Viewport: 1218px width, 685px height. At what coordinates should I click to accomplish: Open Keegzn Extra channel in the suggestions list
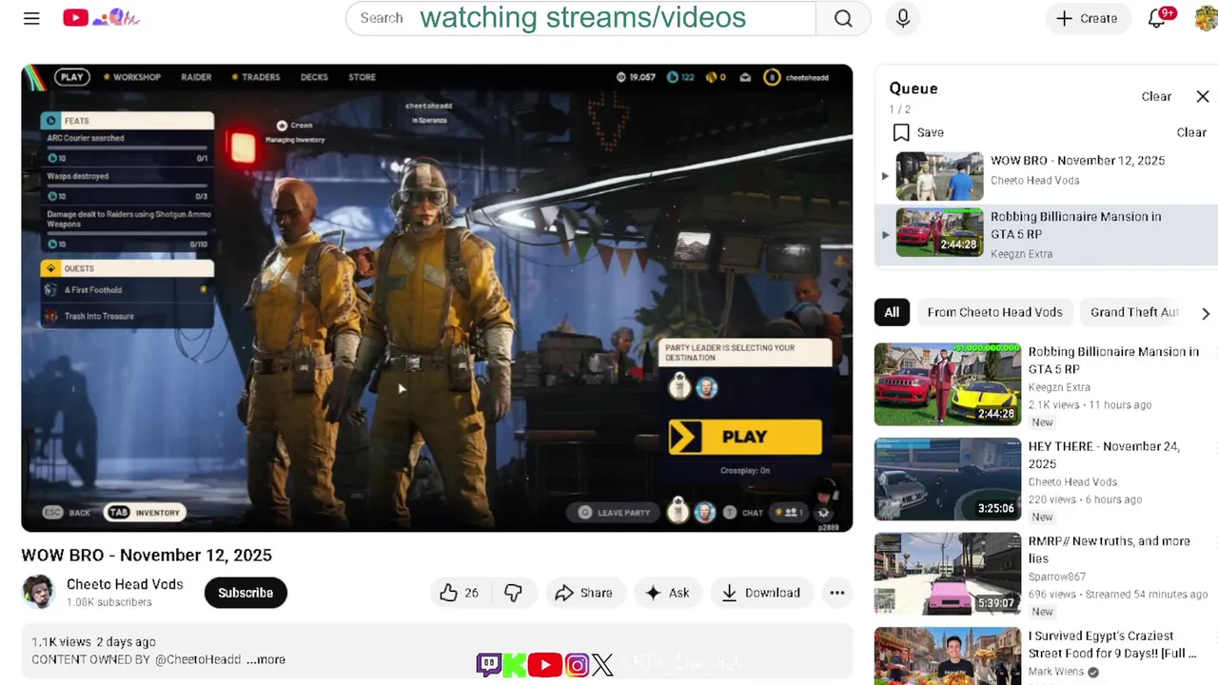click(x=1059, y=387)
